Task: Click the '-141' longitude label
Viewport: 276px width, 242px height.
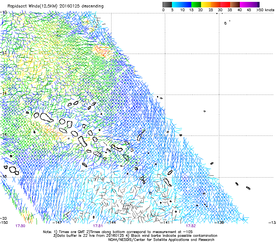Action: 165,223
